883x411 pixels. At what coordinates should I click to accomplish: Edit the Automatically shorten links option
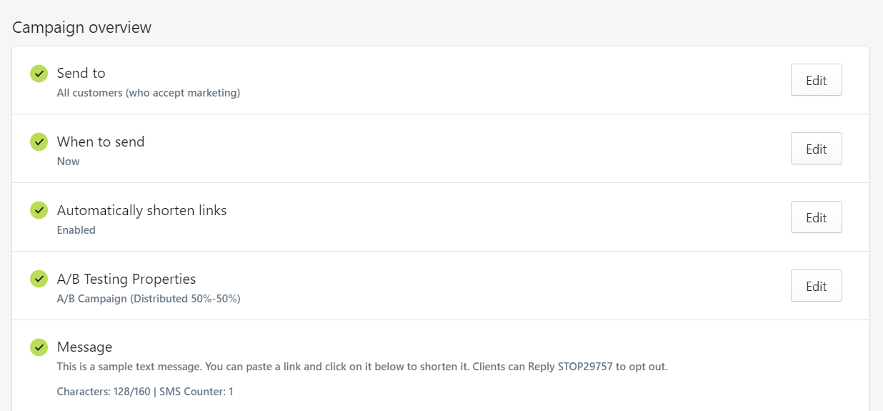point(816,217)
